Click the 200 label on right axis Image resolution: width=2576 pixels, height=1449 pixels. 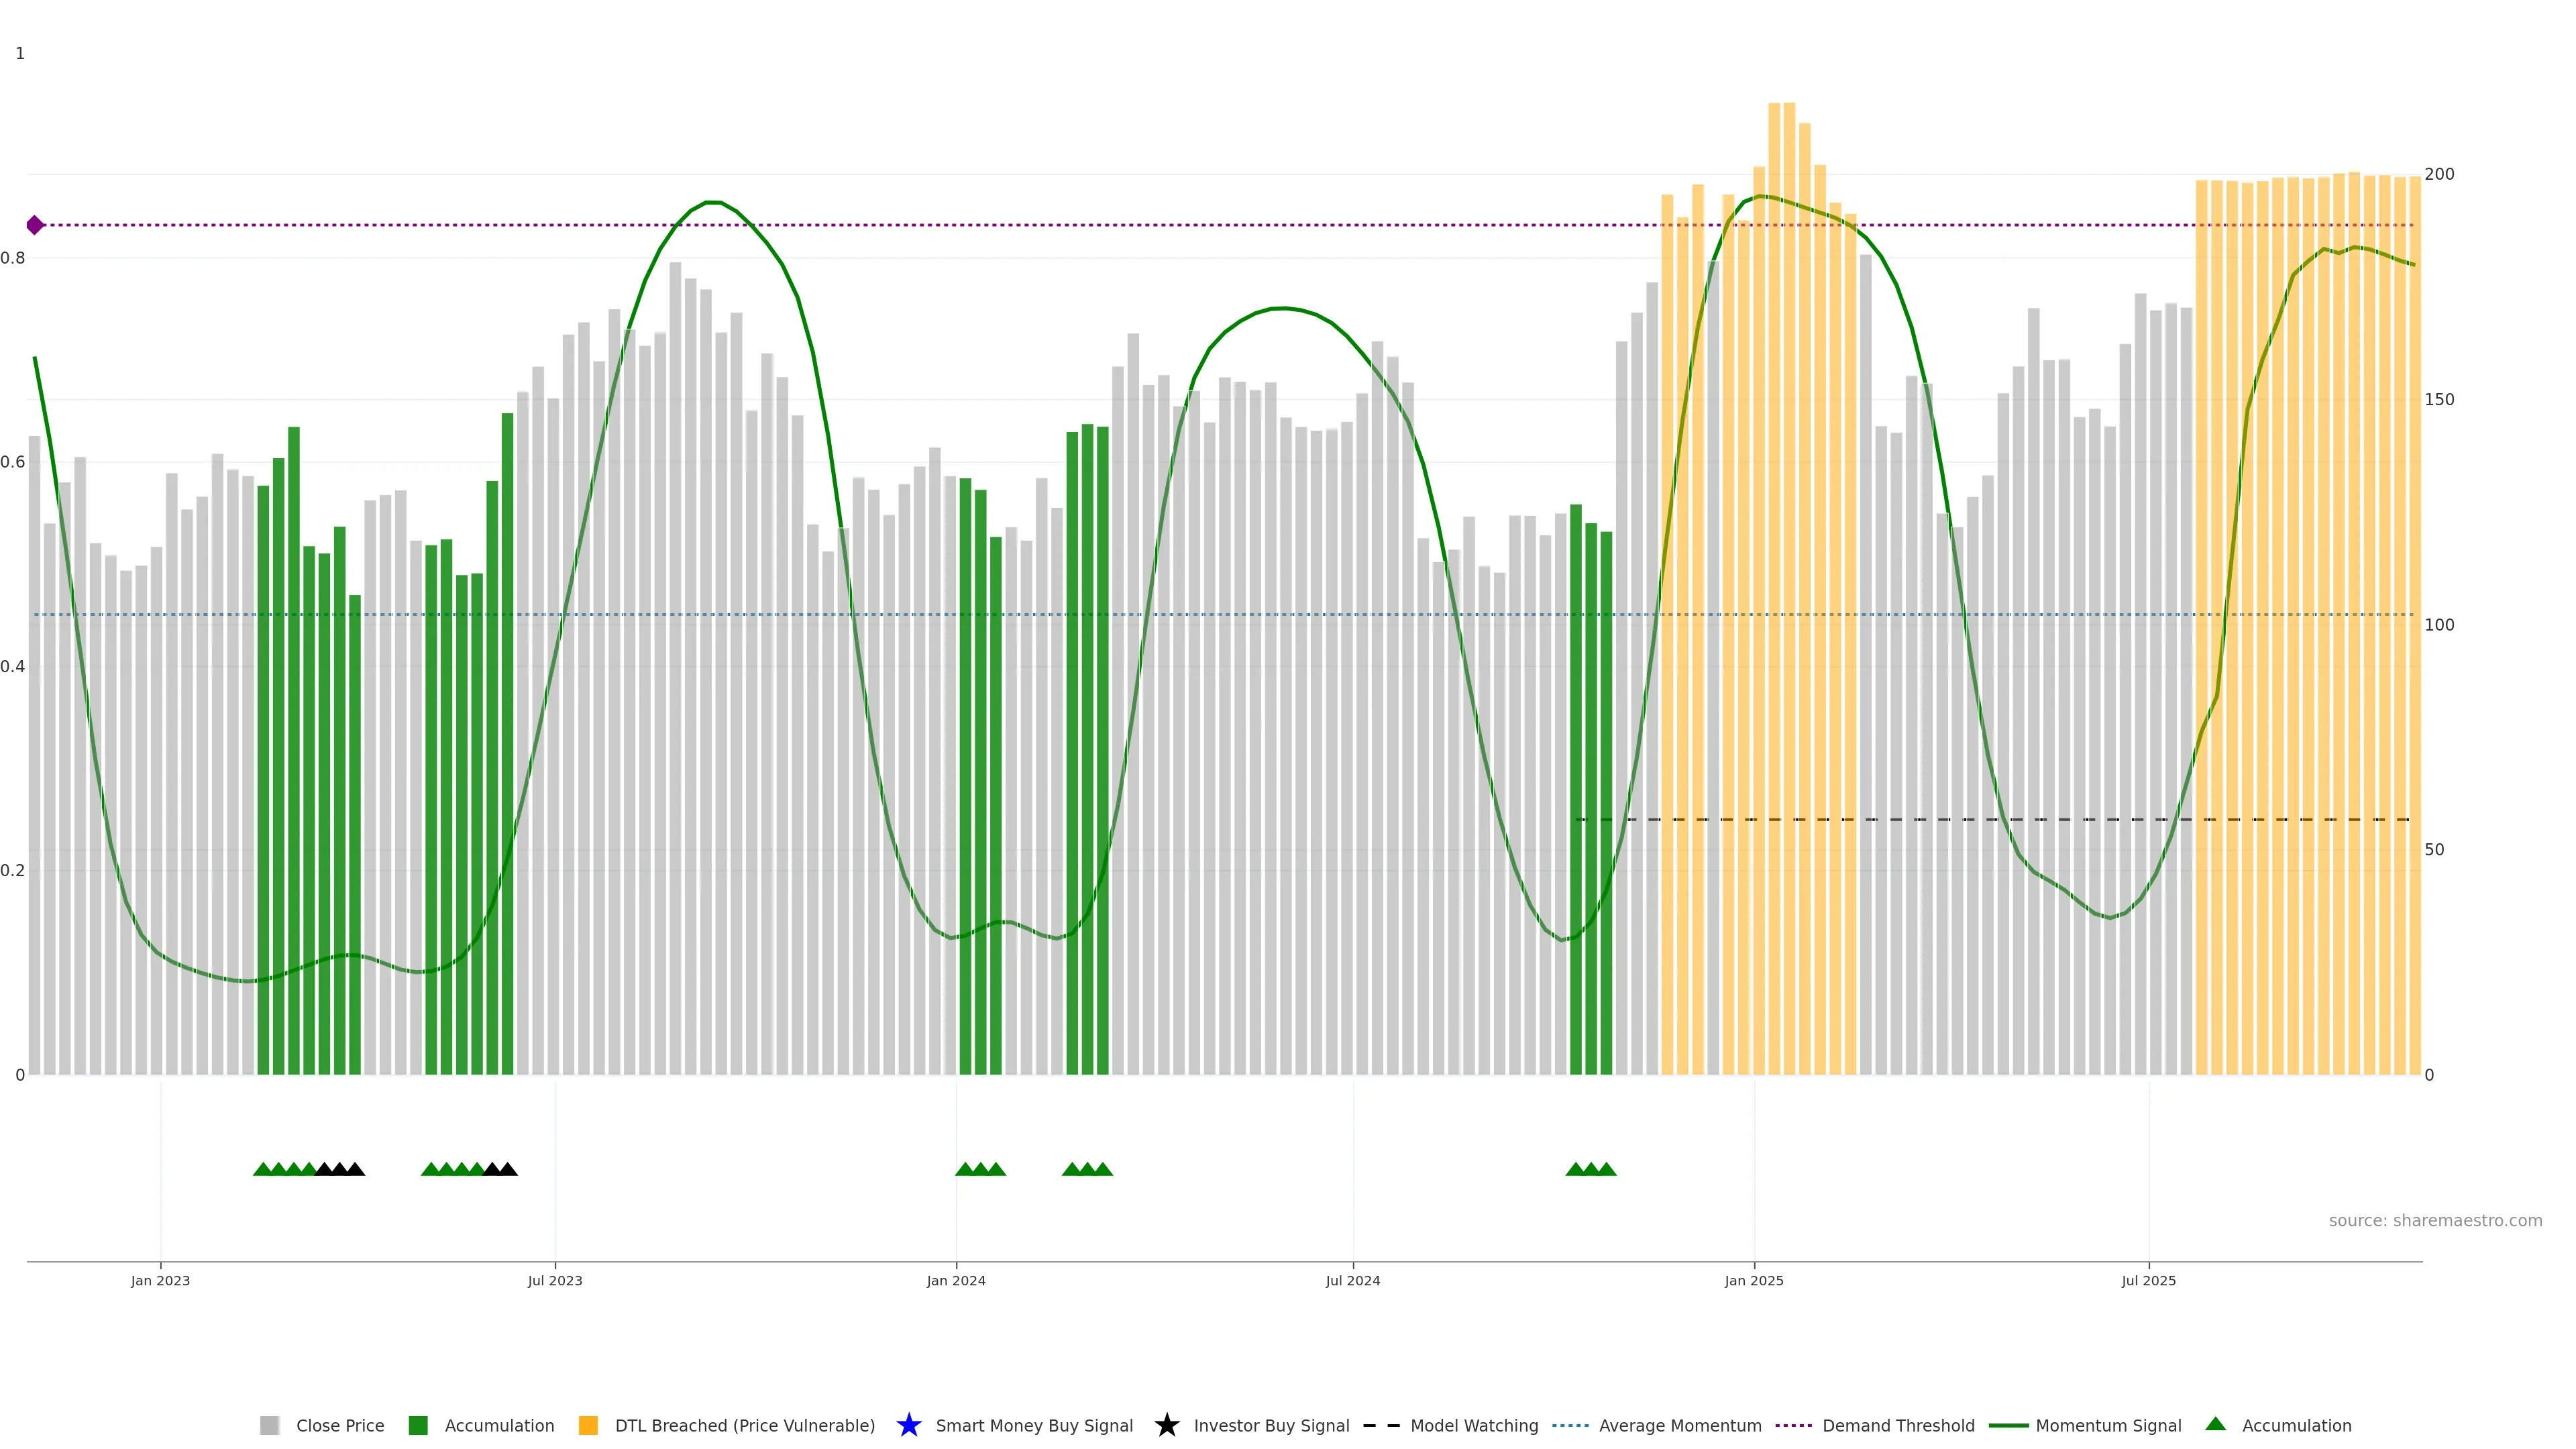coord(2440,174)
